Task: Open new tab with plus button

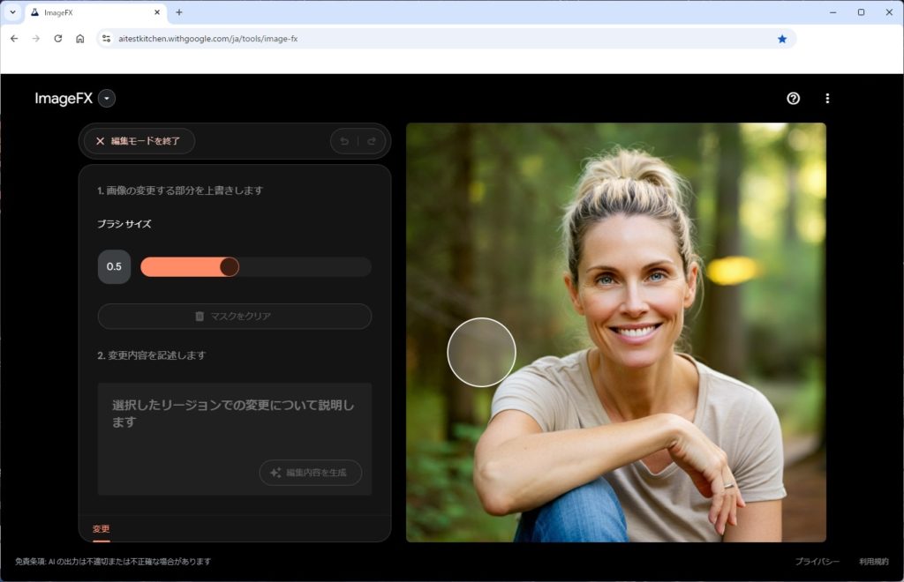Action: (179, 12)
